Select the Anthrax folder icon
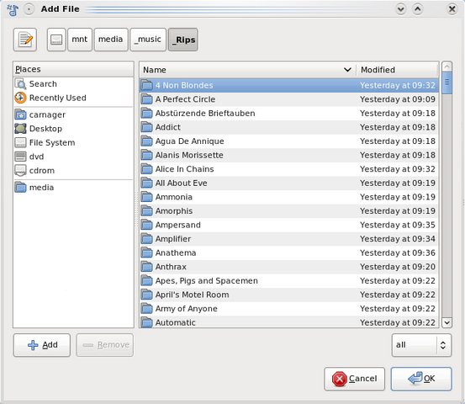Viewport: 465px width, 404px height. [146, 267]
